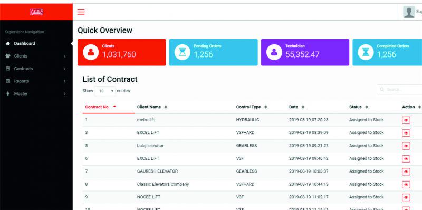Image resolution: width=422 pixels, height=210 pixels.
Task: Expand the Clients sidebar submenu
Action: click(x=36, y=56)
